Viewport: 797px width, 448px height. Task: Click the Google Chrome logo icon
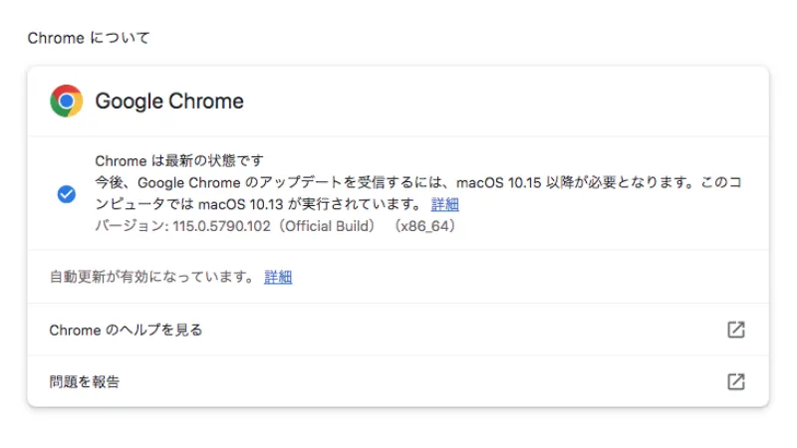(67, 101)
